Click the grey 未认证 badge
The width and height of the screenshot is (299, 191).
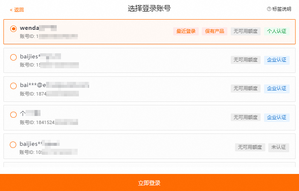[x=279, y=147]
